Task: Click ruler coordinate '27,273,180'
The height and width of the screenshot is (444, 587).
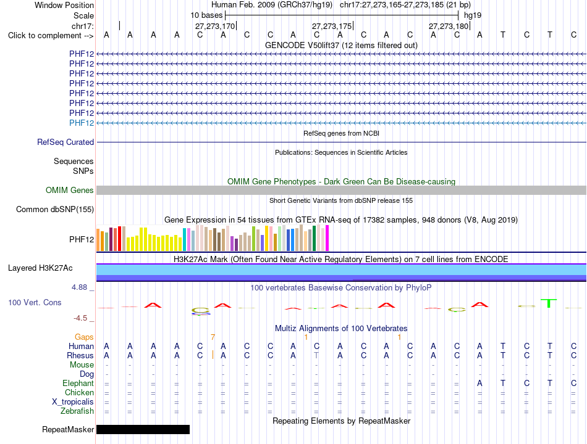Action: pyautogui.click(x=449, y=26)
